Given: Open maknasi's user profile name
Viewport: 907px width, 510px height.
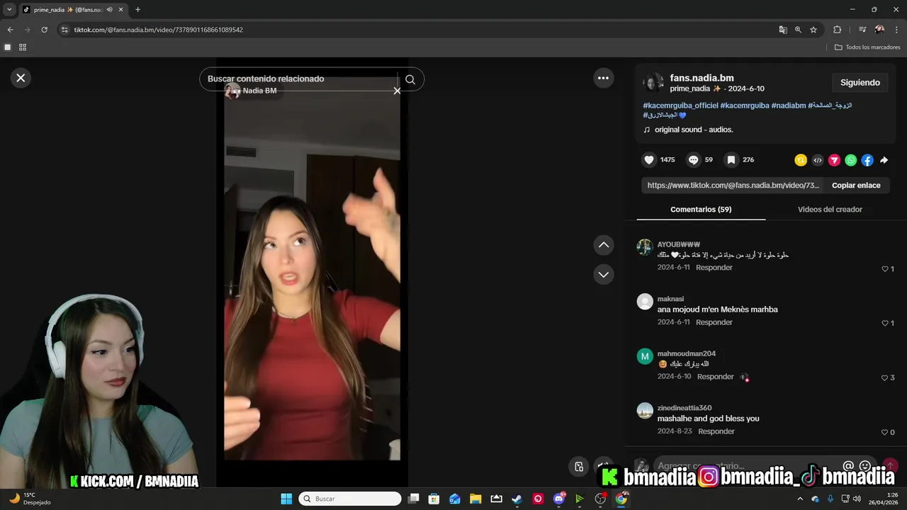Looking at the screenshot, I should pos(670,299).
